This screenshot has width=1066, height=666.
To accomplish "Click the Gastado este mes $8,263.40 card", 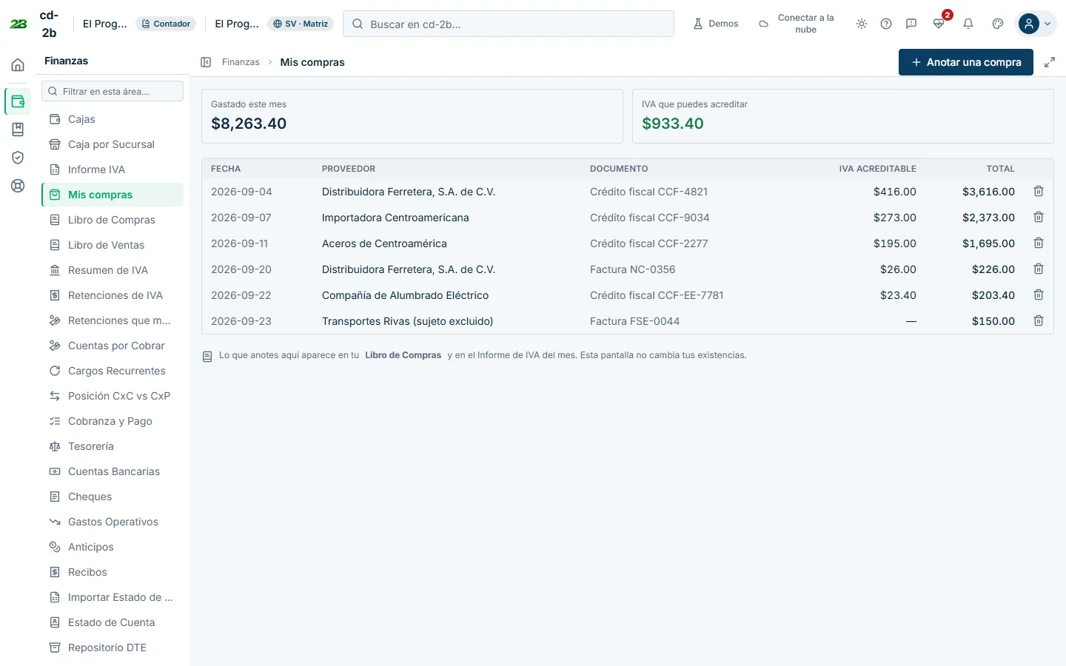I will (412, 116).
